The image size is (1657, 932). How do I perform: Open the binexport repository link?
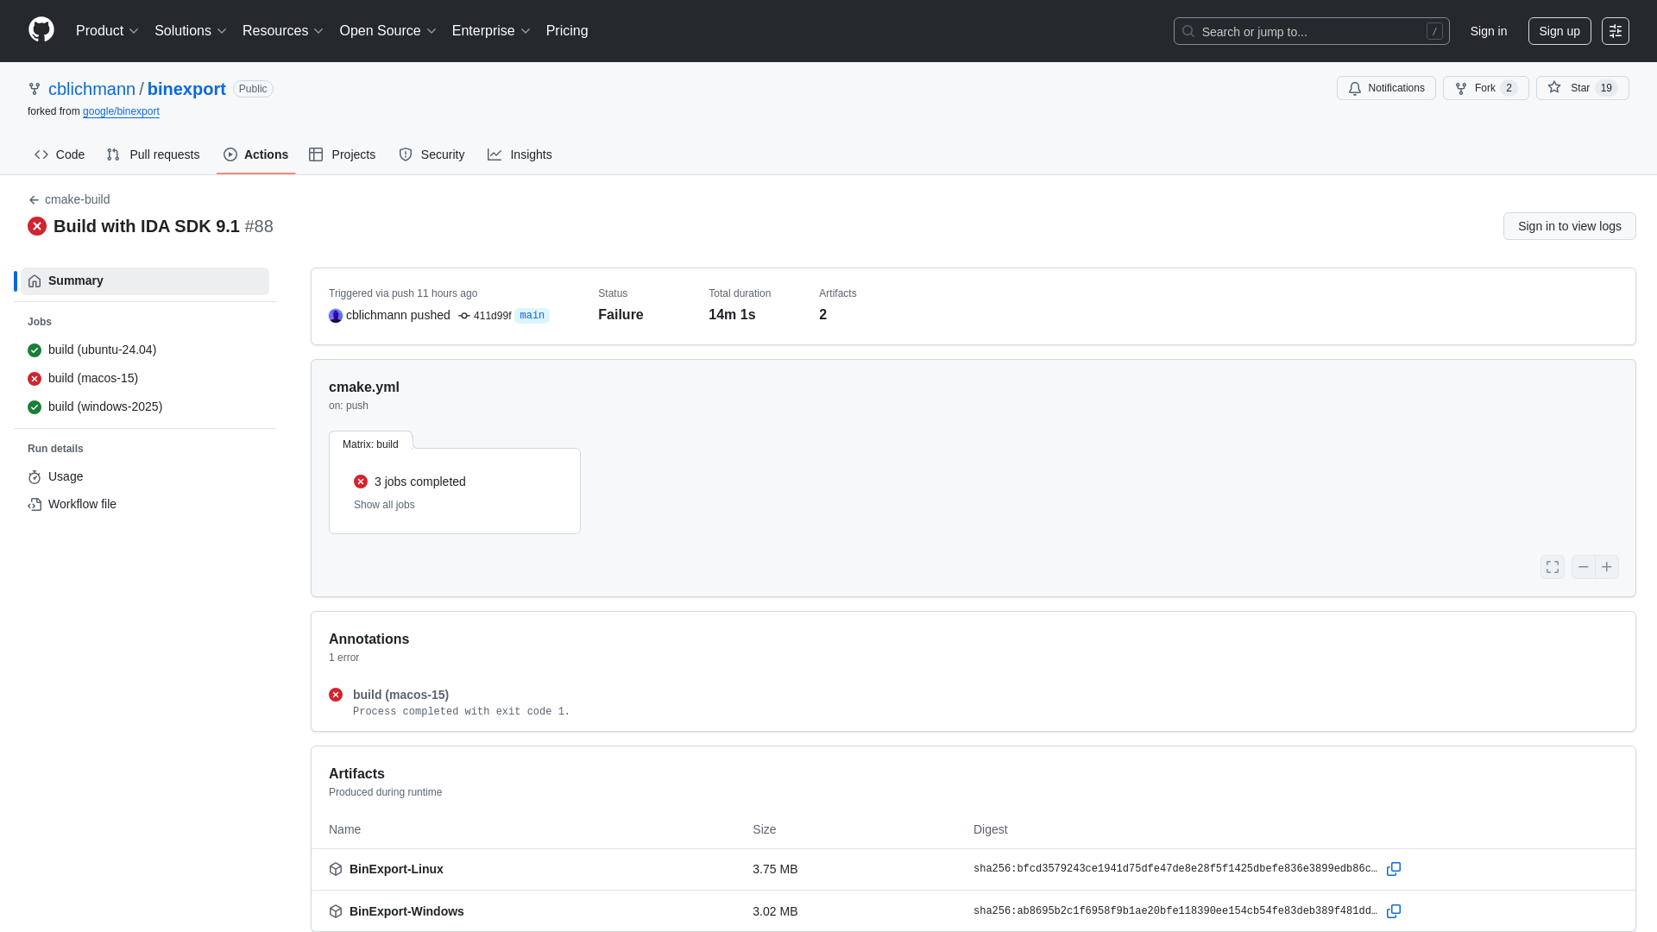click(186, 89)
